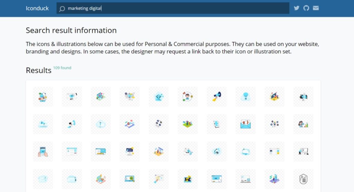Select the green isometric field with person illustration
The height and width of the screenshot is (192, 354).
click(188, 124)
